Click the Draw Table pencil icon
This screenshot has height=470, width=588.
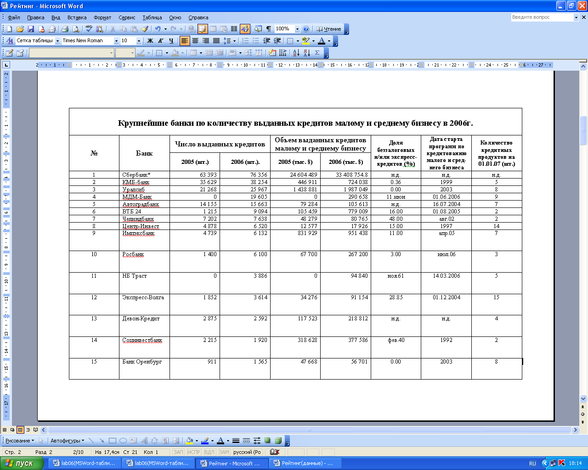[x=9, y=53]
